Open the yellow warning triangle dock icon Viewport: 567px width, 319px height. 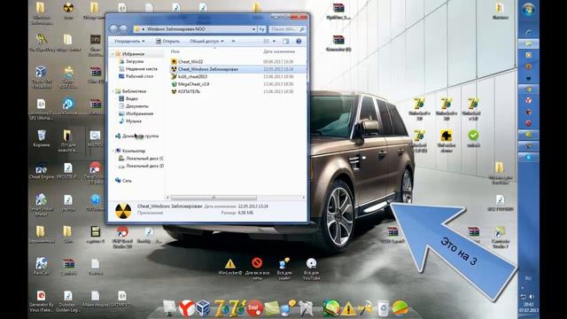(x=348, y=309)
